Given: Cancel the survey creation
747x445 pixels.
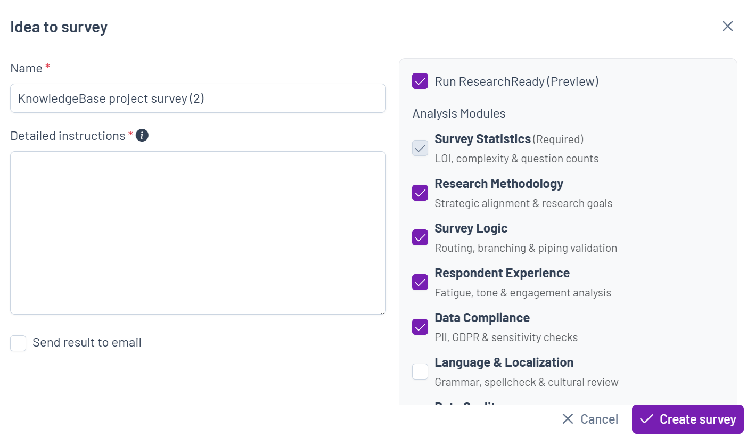Looking at the screenshot, I should coord(590,419).
